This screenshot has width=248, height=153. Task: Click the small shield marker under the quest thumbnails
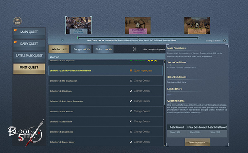point(62,41)
